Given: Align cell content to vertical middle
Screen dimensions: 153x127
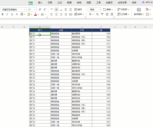Looking at the screenshot, I should 56,9.
